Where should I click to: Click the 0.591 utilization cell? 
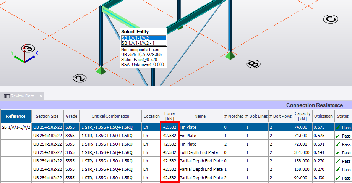coord(323,144)
